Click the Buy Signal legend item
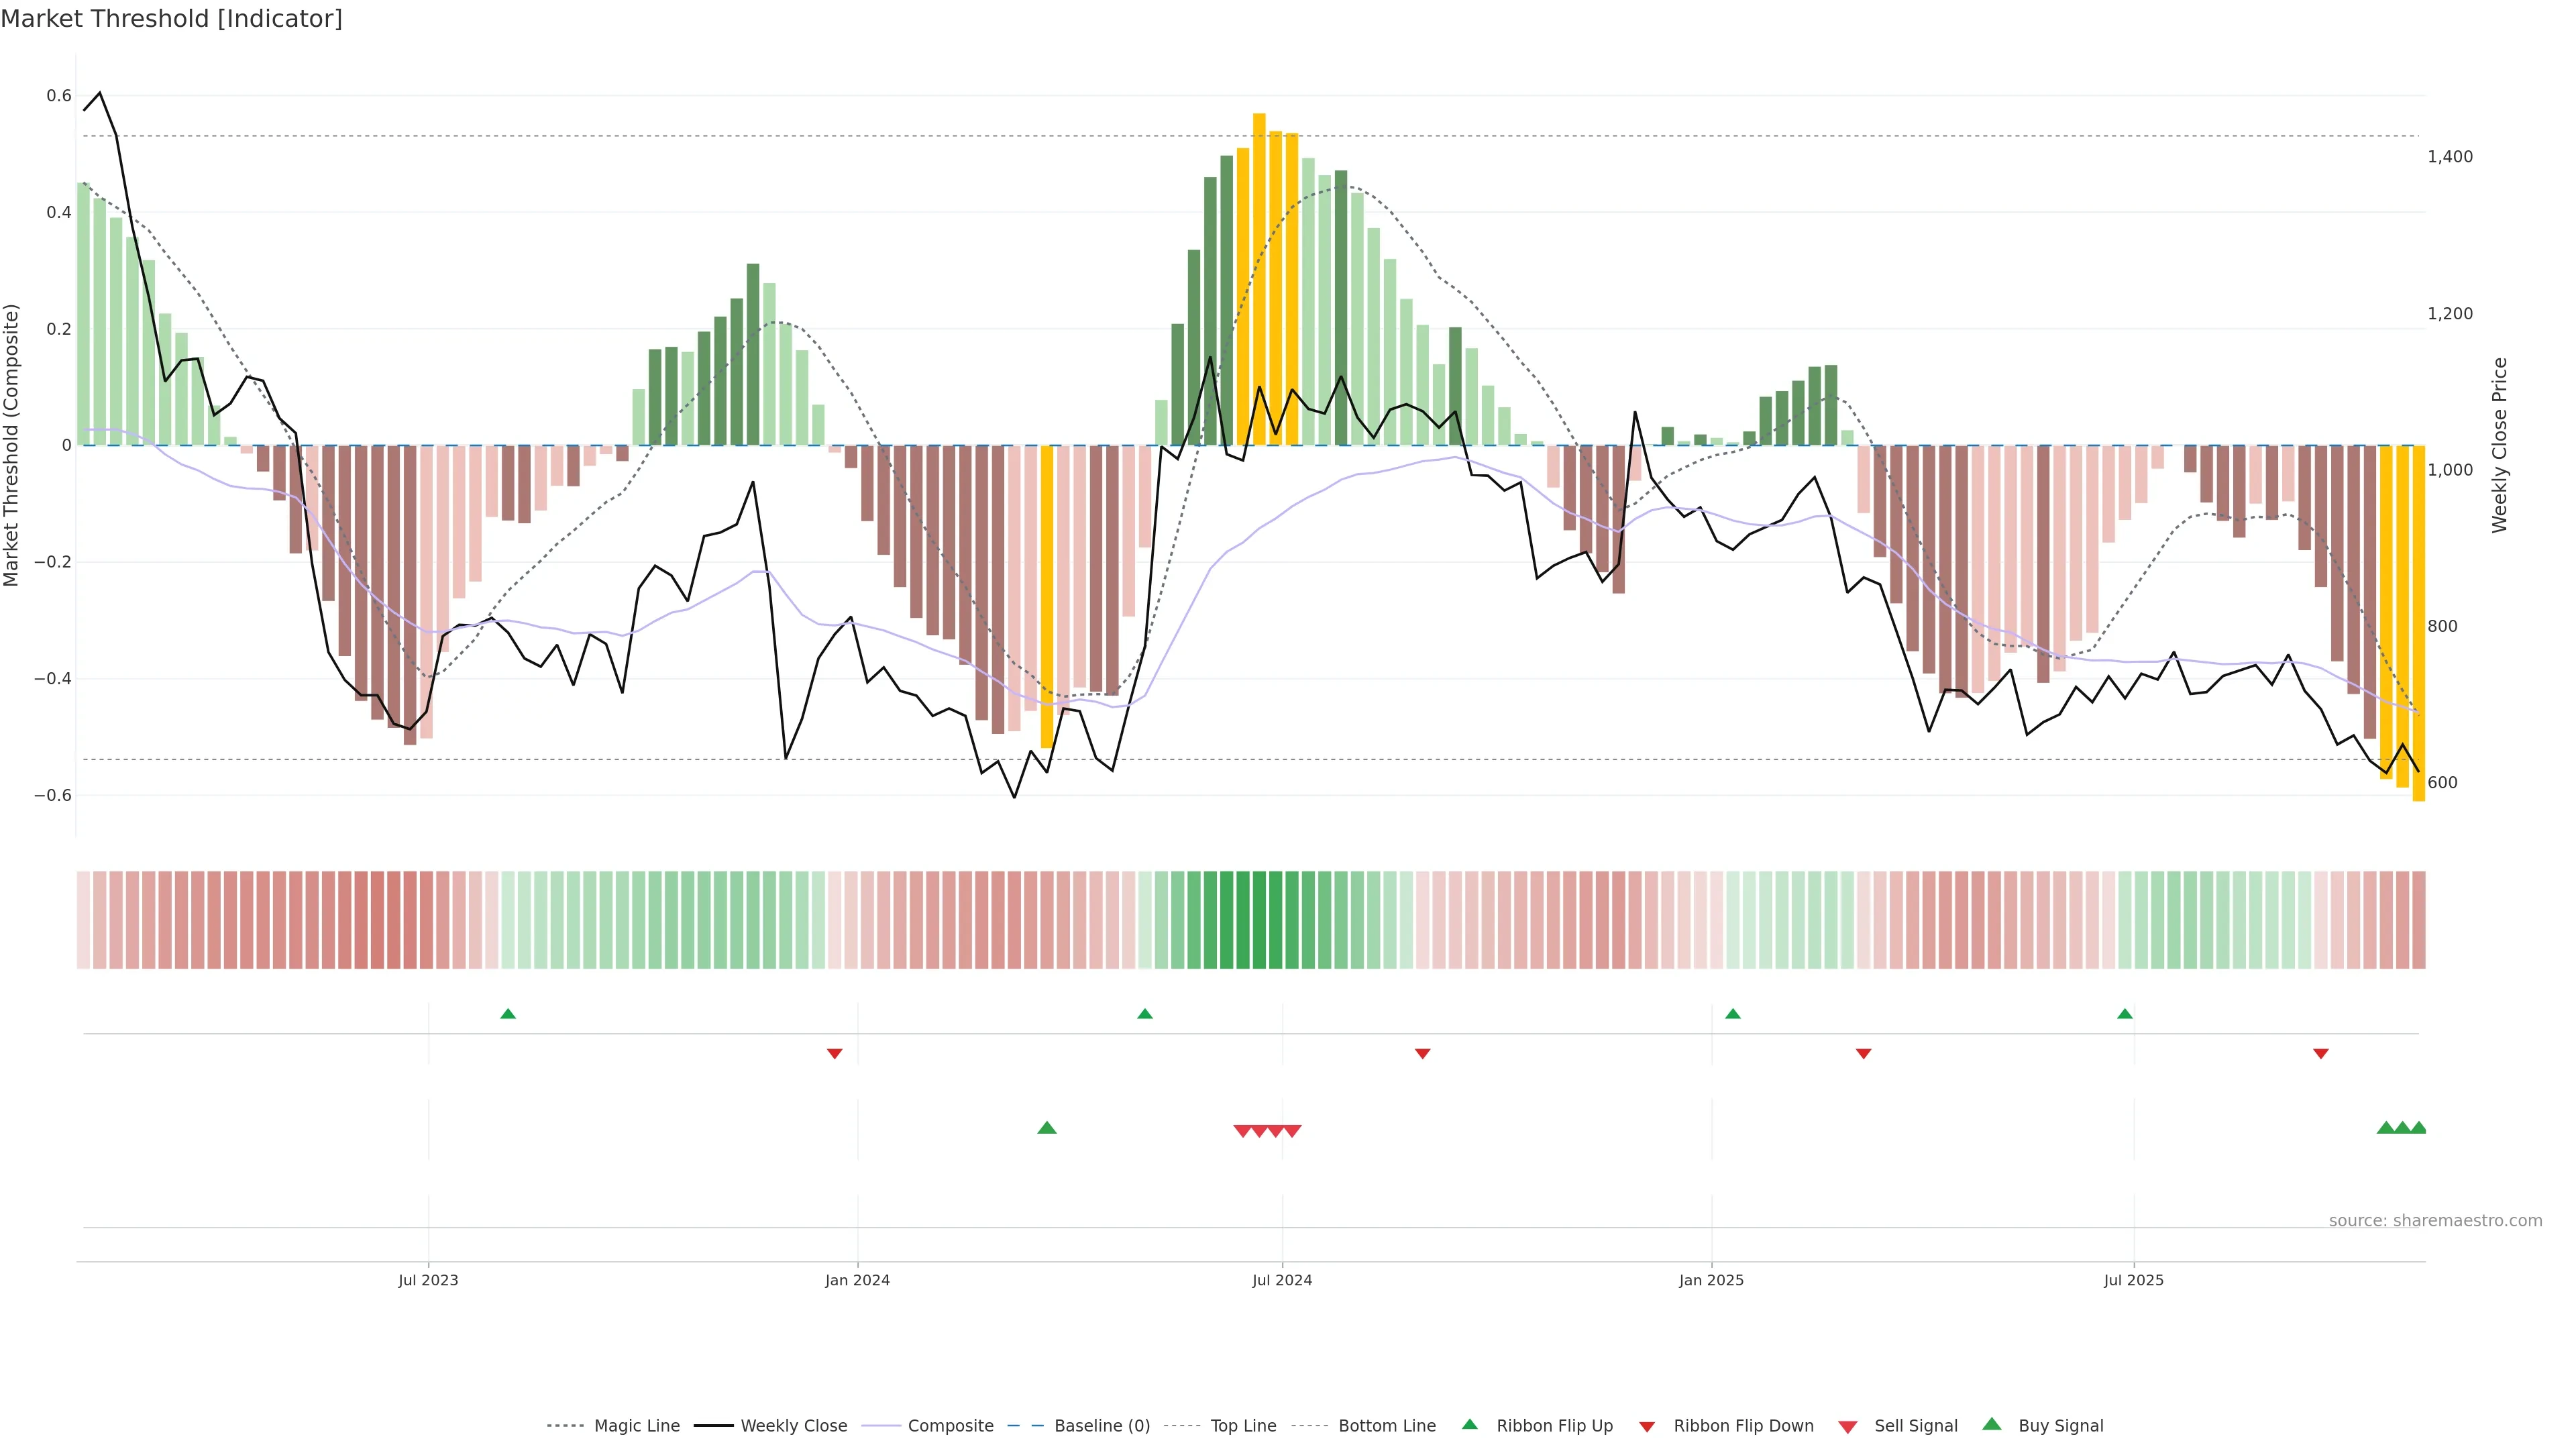 click(2060, 1426)
